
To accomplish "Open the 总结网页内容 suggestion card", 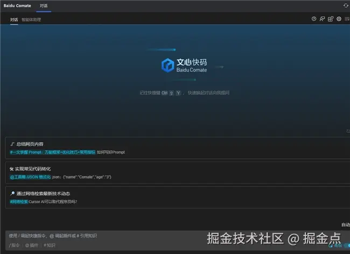I will pos(178,148).
